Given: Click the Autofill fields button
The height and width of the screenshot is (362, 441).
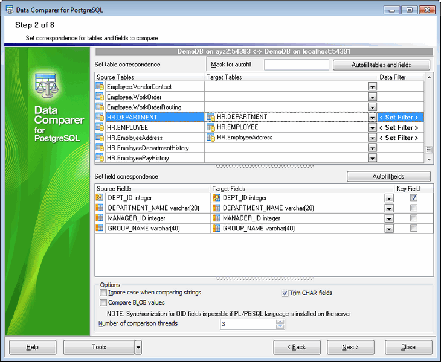Looking at the screenshot, I should point(388,176).
